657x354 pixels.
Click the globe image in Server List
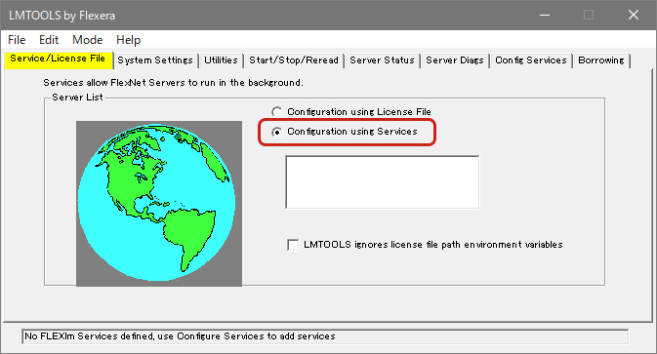pos(159,204)
